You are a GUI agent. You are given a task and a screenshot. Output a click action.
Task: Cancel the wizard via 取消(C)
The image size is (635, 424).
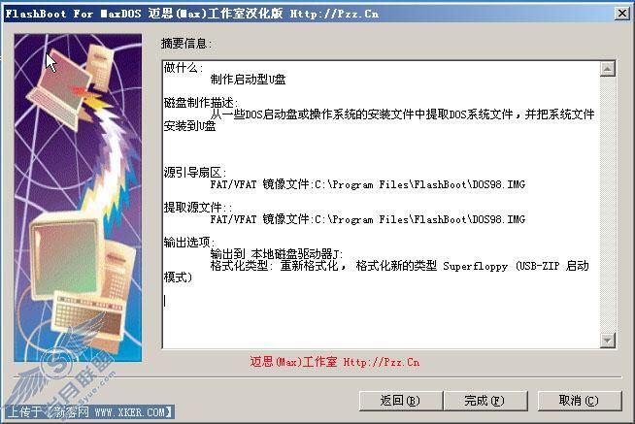point(579,401)
